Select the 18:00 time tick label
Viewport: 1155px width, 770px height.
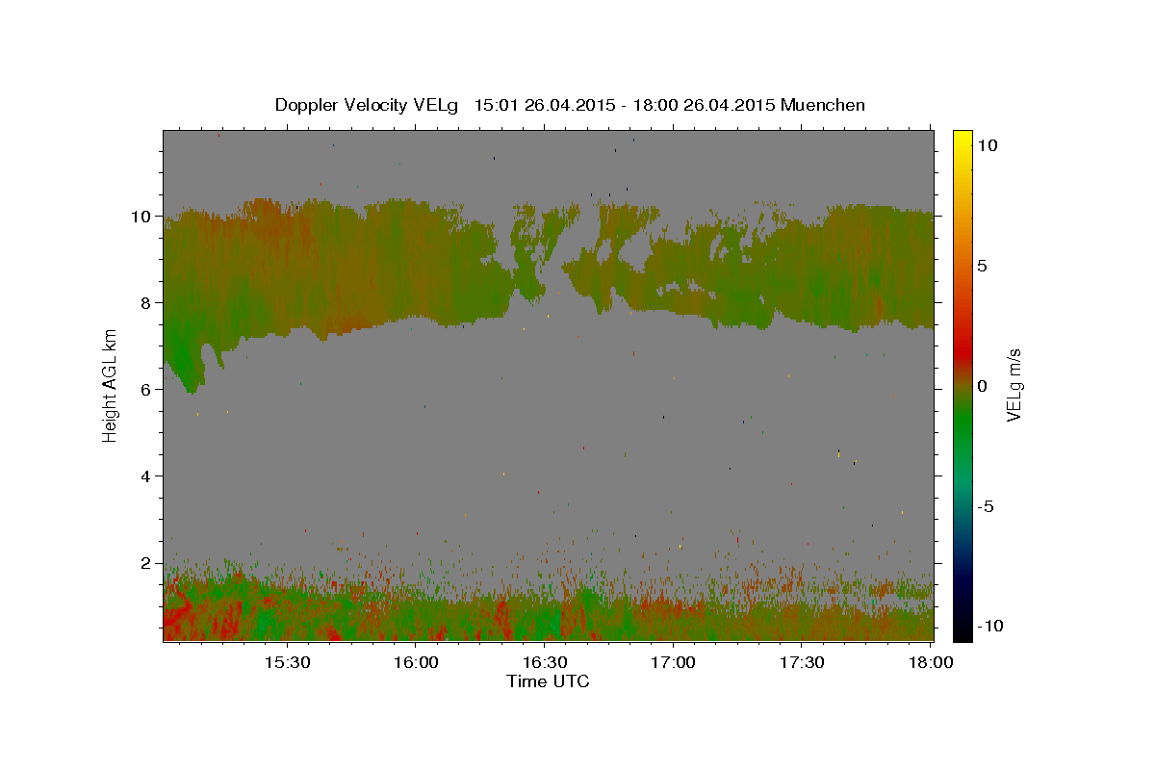[931, 662]
